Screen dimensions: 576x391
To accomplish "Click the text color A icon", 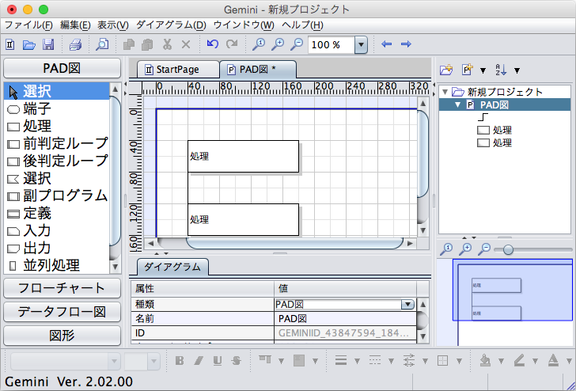I will (x=553, y=360).
